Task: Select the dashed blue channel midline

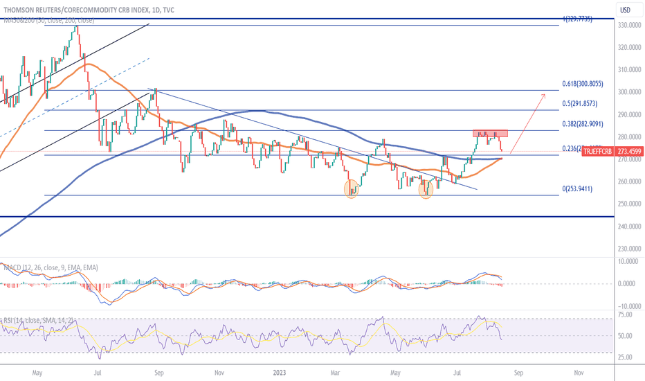Action: [74, 97]
